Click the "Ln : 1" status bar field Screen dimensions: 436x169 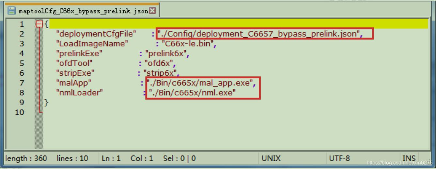point(111,158)
